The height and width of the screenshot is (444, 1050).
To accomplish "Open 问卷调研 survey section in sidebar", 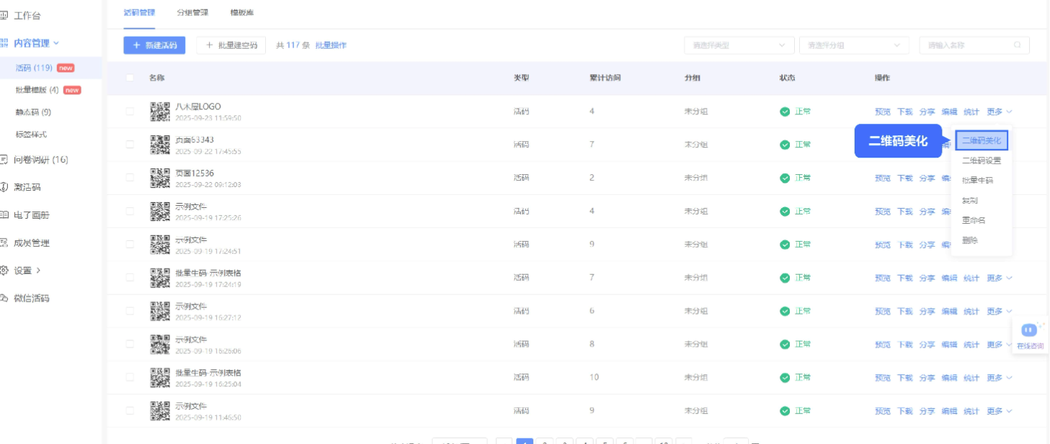I will [35, 160].
